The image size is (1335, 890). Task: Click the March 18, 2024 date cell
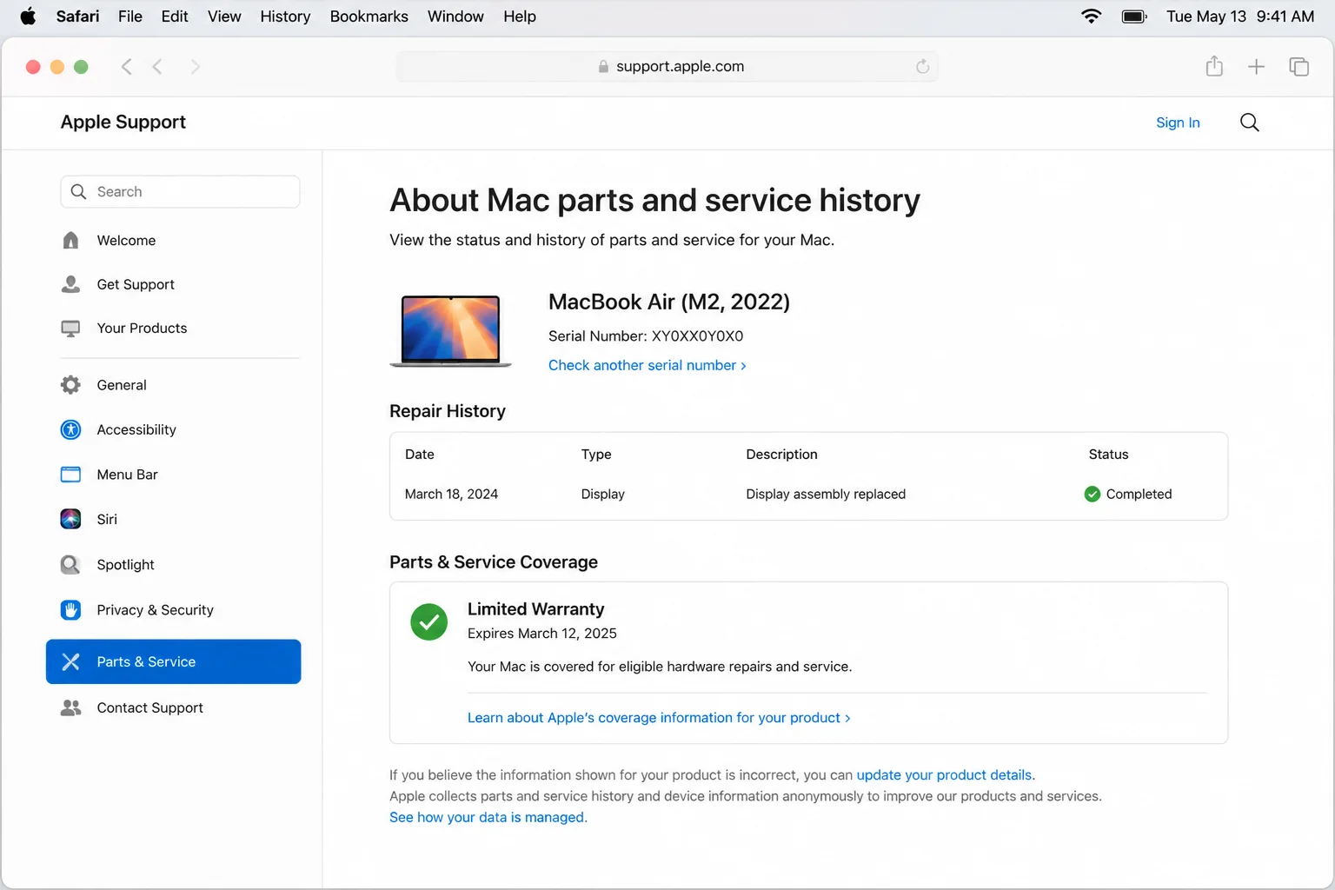tap(451, 495)
